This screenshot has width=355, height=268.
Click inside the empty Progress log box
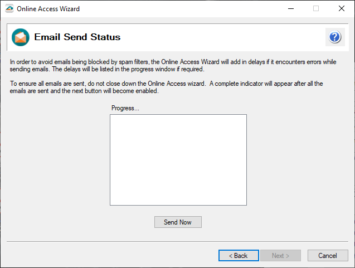tap(178, 160)
